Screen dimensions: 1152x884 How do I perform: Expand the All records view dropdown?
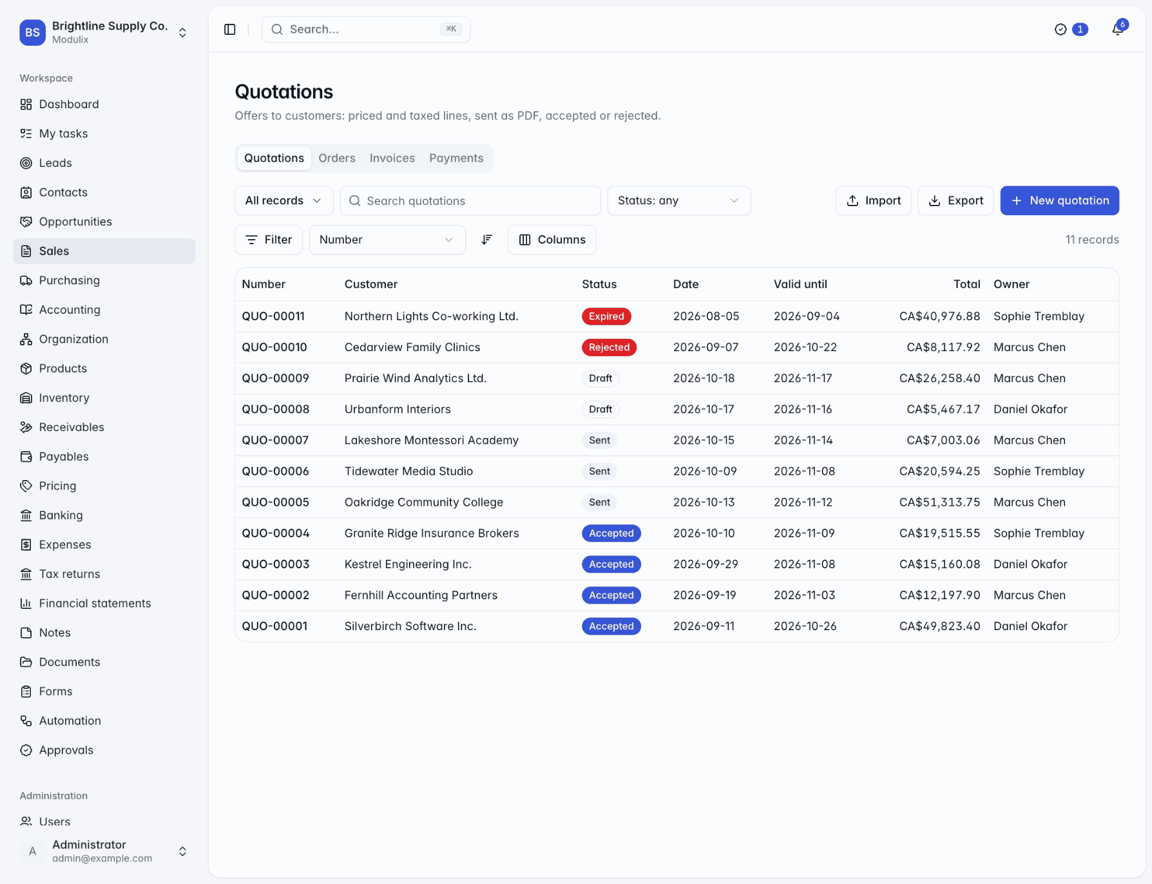tap(284, 201)
